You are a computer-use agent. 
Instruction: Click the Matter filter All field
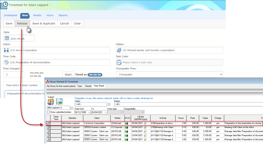click(188, 104)
